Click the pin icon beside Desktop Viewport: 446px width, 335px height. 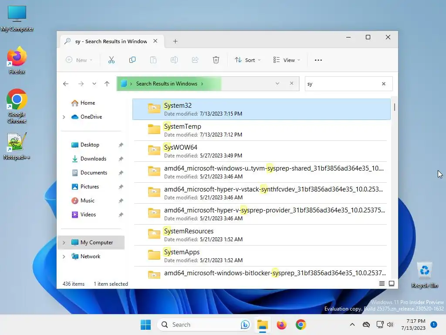click(x=121, y=145)
